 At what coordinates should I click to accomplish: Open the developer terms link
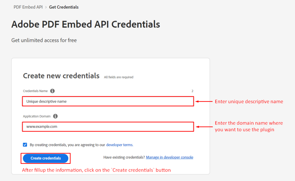(x=119, y=145)
